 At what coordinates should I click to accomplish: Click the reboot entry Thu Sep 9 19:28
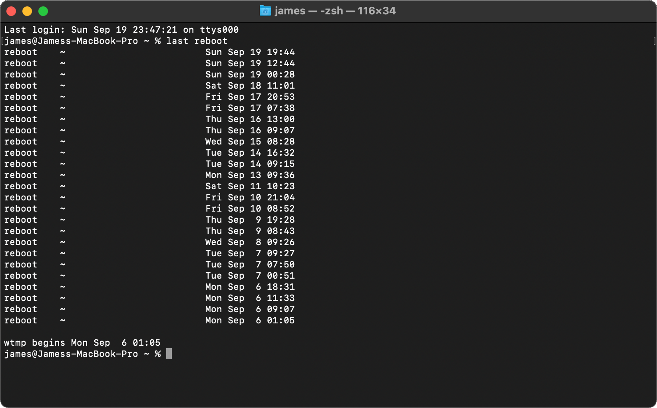pos(149,220)
